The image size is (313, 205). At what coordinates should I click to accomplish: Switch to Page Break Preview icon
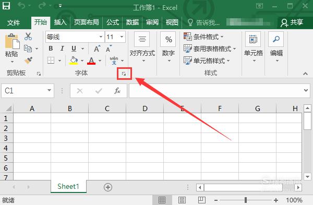pos(201,200)
